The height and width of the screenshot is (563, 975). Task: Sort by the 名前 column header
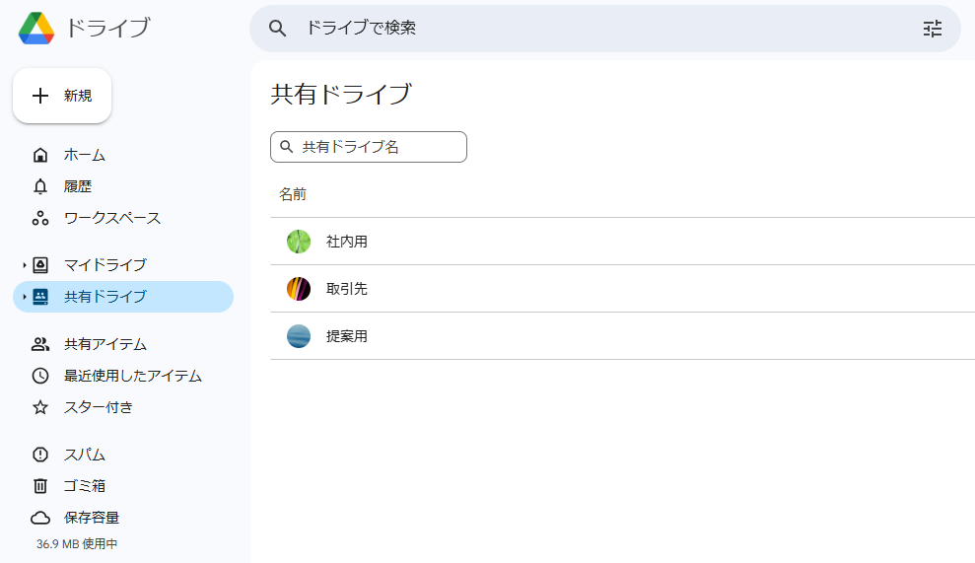click(x=293, y=194)
